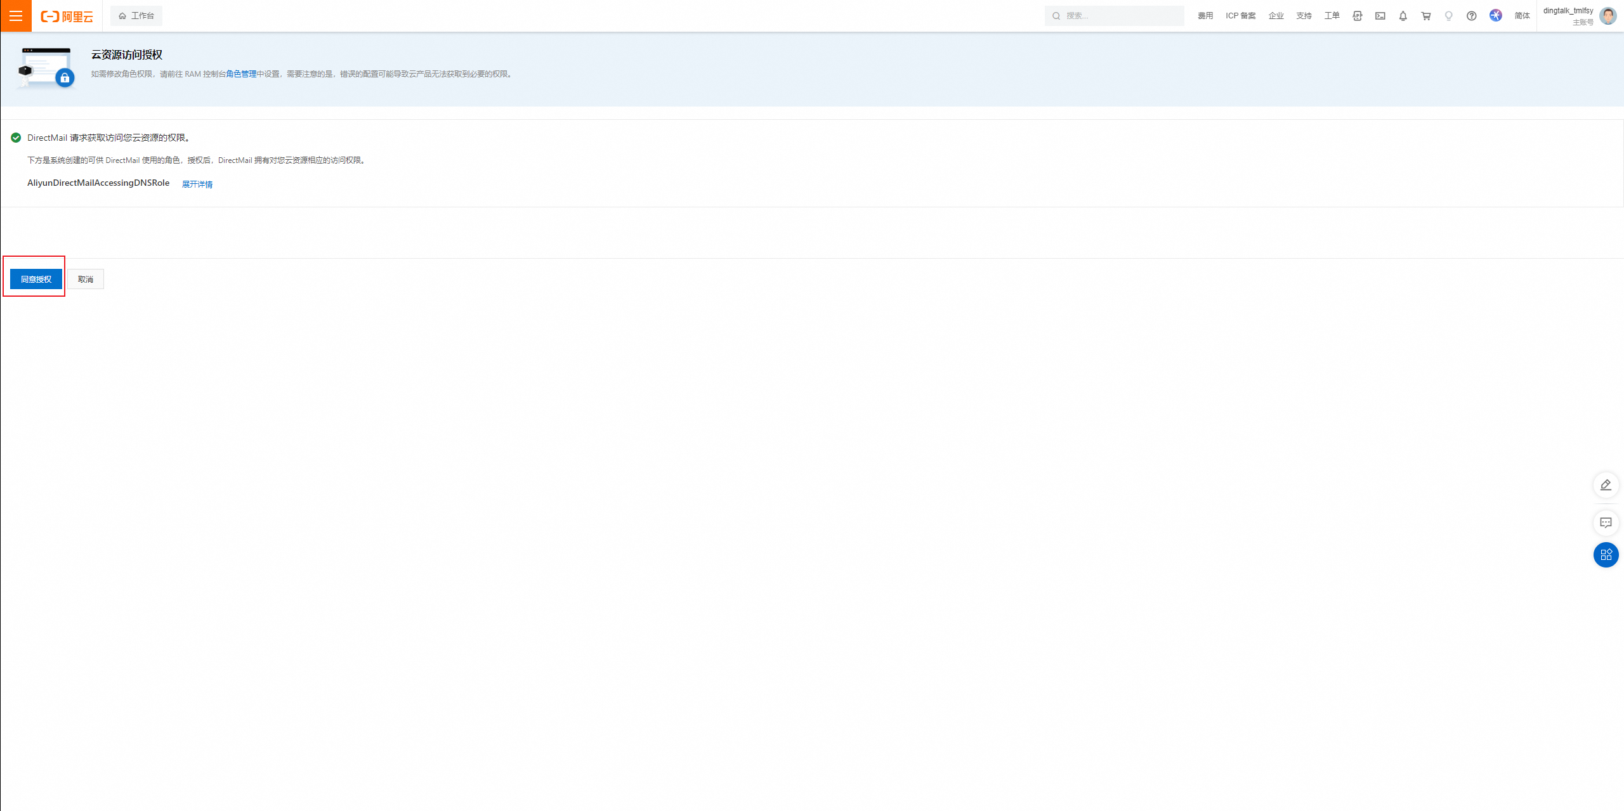
Task: Click the edit pencil floating button
Action: pyautogui.click(x=1606, y=485)
